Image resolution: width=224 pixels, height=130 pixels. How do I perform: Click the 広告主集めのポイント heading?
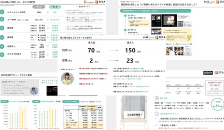pyautogui.click(x=169, y=114)
